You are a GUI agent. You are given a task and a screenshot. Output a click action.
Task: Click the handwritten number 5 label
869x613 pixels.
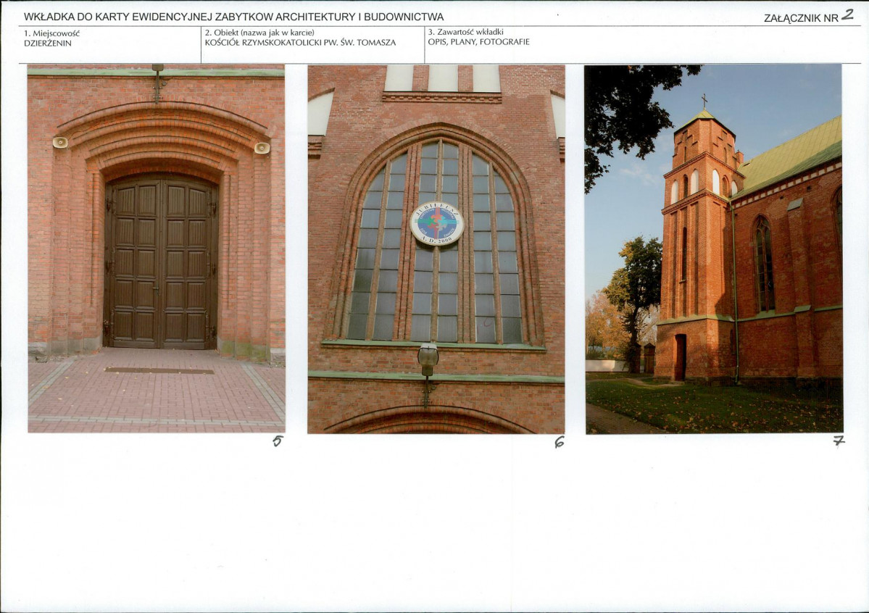278,441
